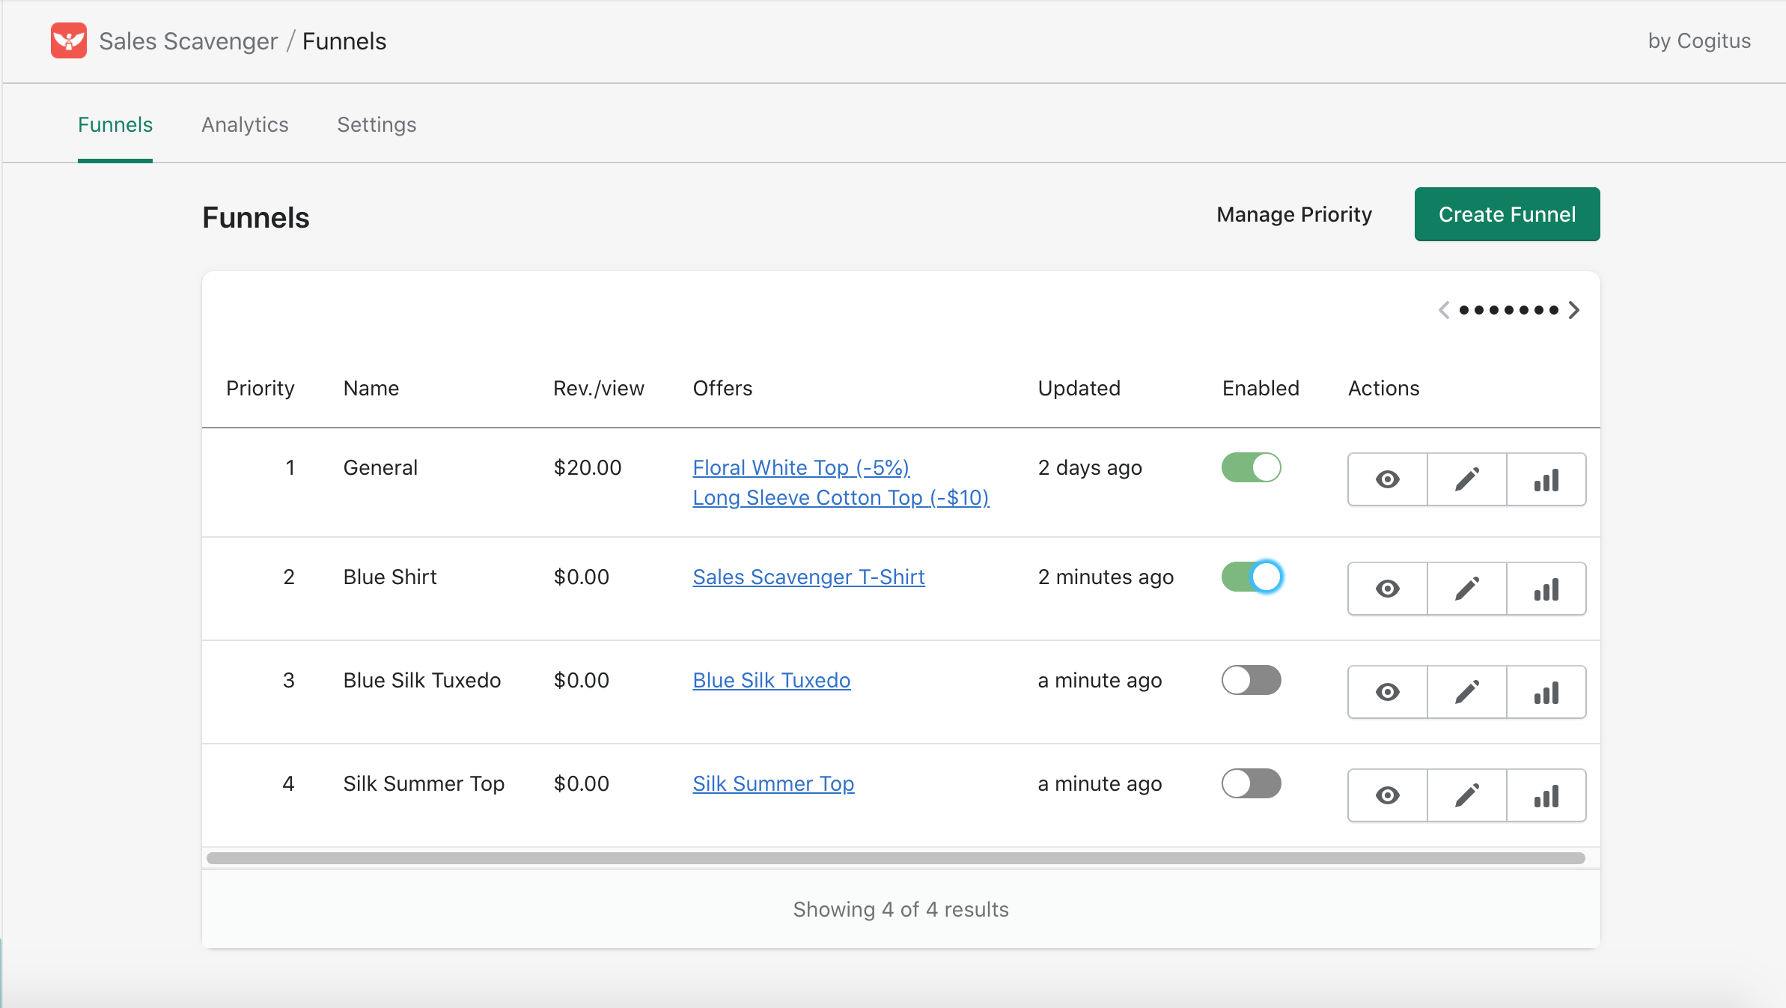Open analytics chart for General funnel

coord(1546,479)
